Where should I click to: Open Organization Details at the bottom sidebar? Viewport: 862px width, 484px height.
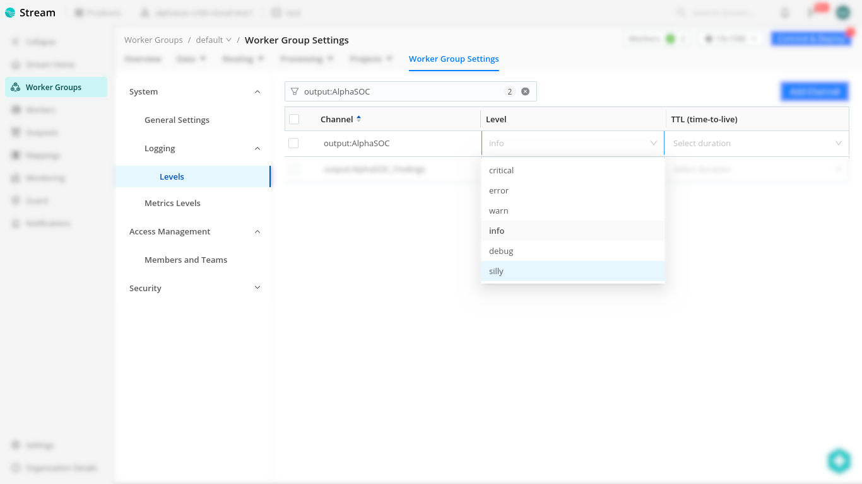[x=56, y=468]
